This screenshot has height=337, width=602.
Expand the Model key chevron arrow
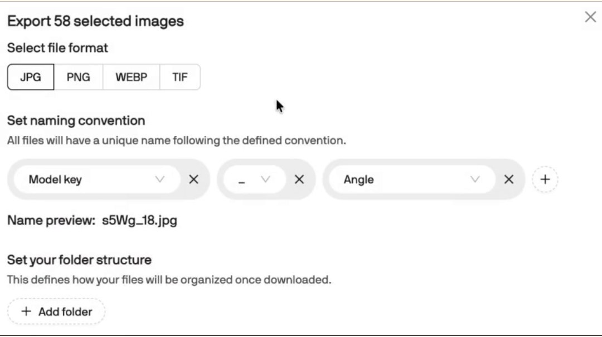click(x=160, y=179)
